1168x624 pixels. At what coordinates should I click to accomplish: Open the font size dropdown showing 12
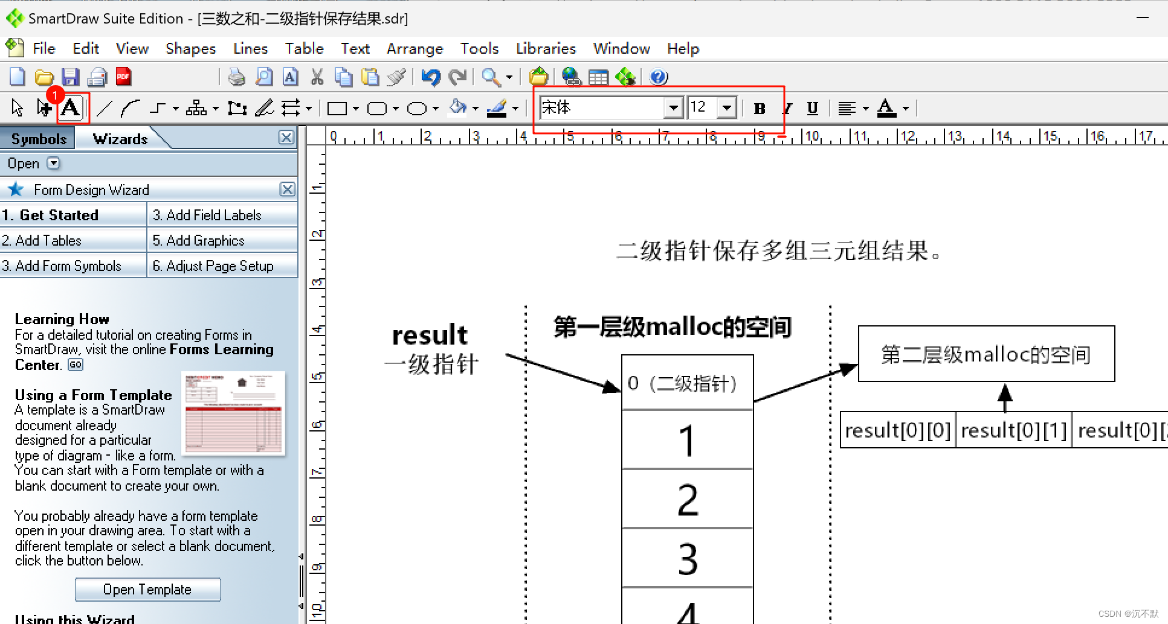(x=726, y=109)
